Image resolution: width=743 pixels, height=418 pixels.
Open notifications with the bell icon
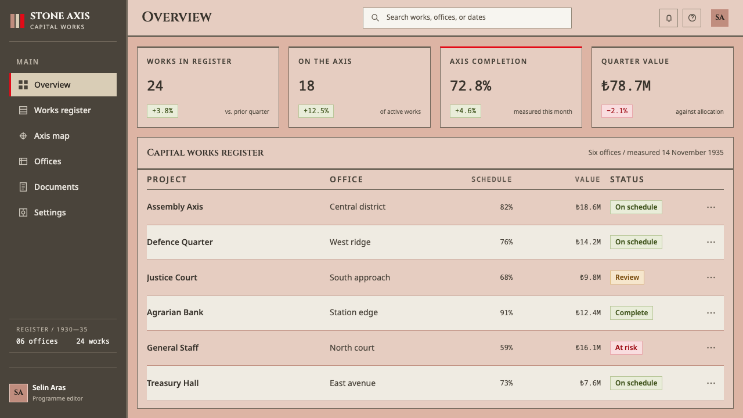[669, 18]
